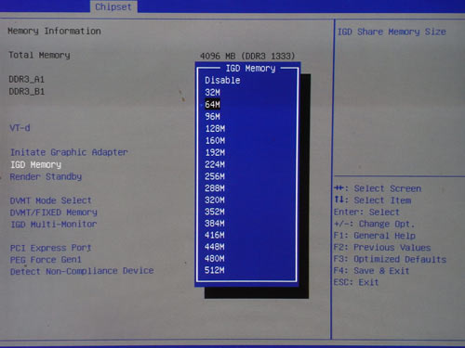Select the 32M option
This screenshot has width=465, height=348.
[212, 92]
